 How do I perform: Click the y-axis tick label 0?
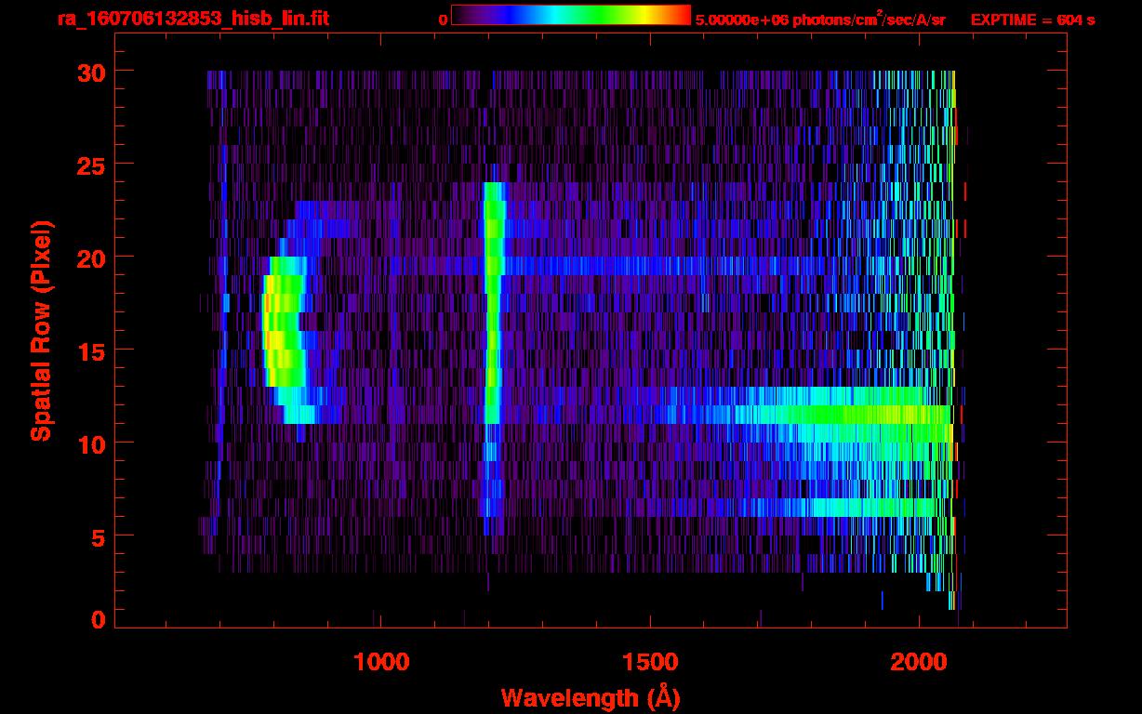click(x=96, y=619)
